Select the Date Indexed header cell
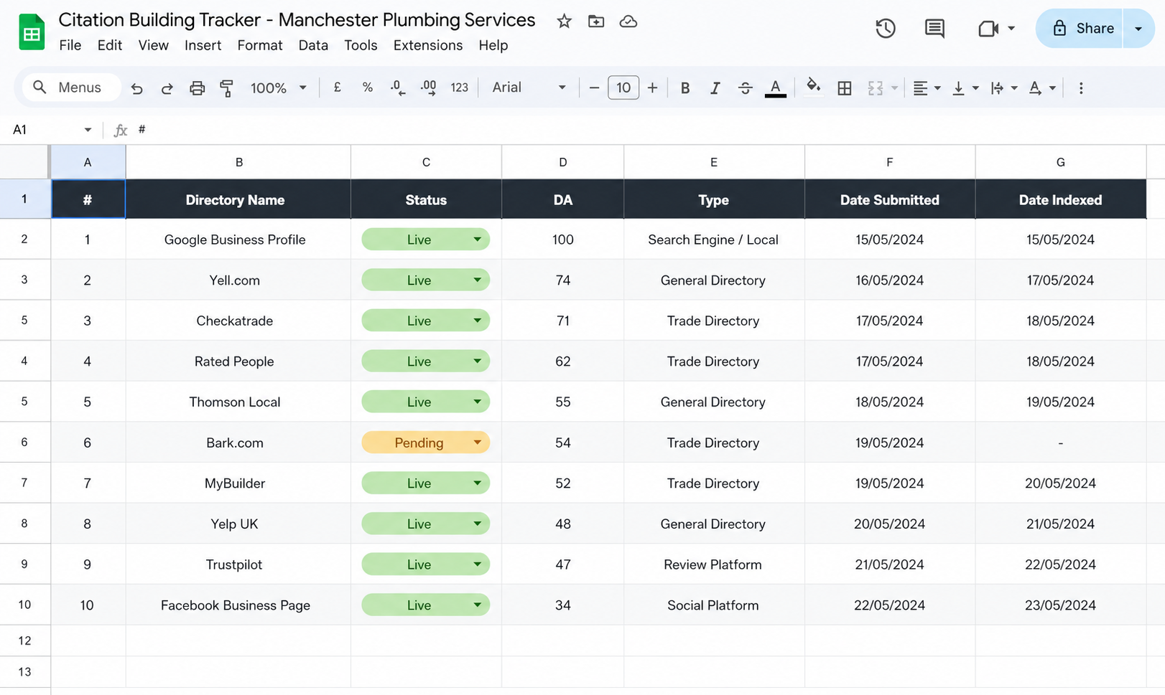Screen dimensions: 1165x695 point(1061,199)
